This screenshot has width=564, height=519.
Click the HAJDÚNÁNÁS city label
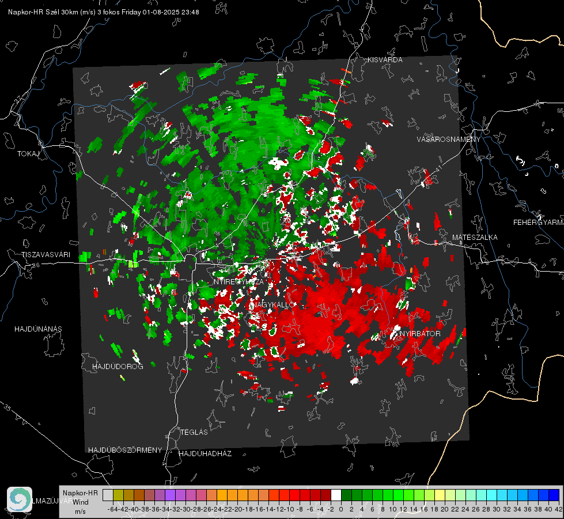[x=38, y=329]
